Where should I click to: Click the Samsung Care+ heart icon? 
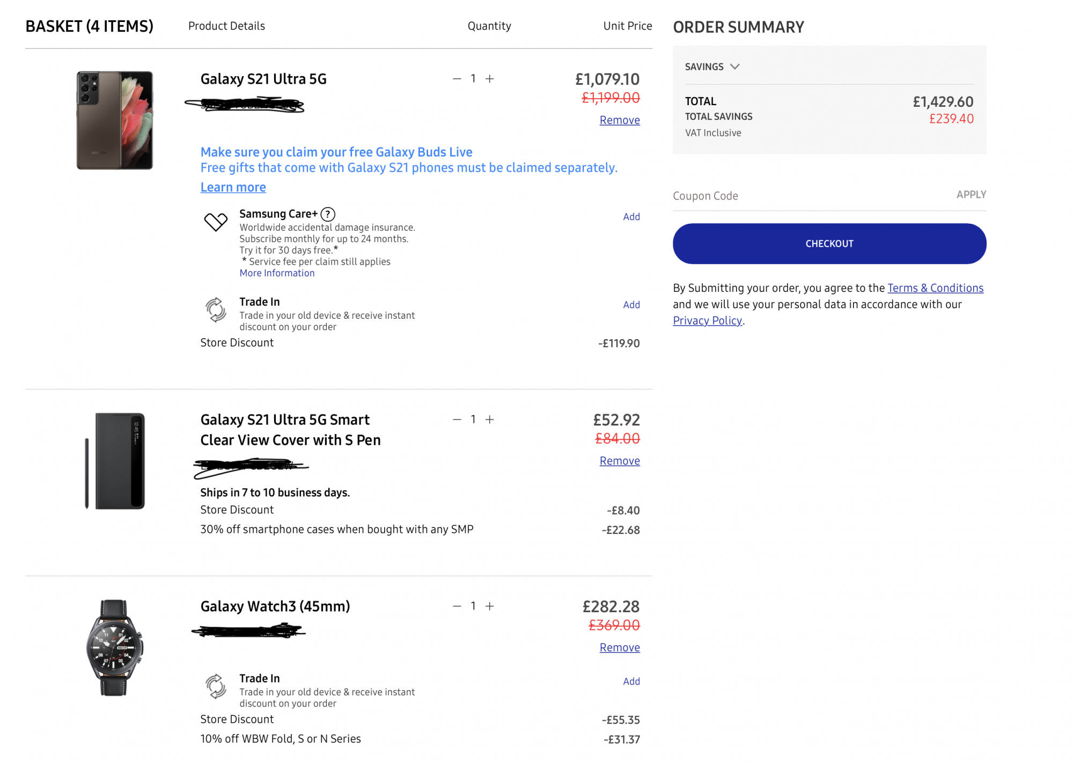[216, 221]
